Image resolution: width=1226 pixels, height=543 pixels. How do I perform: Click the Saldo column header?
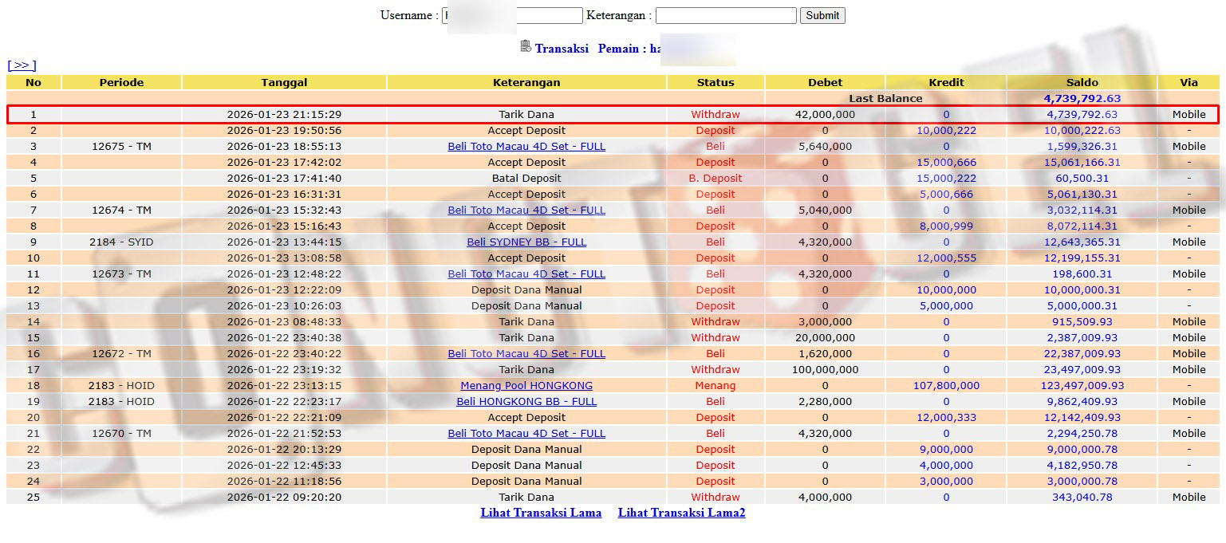tap(1082, 82)
